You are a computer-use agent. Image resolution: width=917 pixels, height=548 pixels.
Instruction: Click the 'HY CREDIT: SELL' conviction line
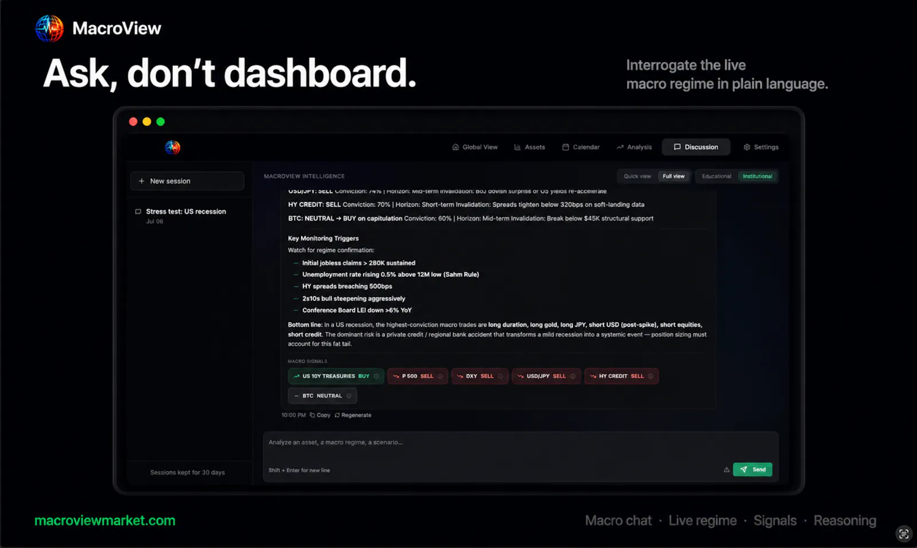click(x=466, y=205)
